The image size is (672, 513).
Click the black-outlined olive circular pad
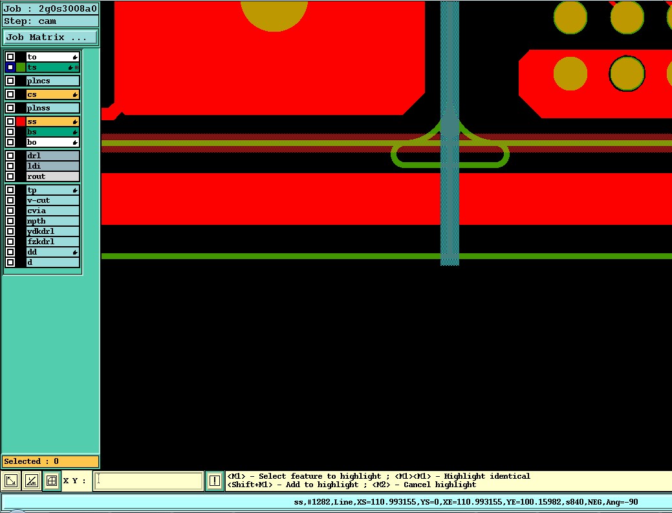pyautogui.click(x=627, y=74)
